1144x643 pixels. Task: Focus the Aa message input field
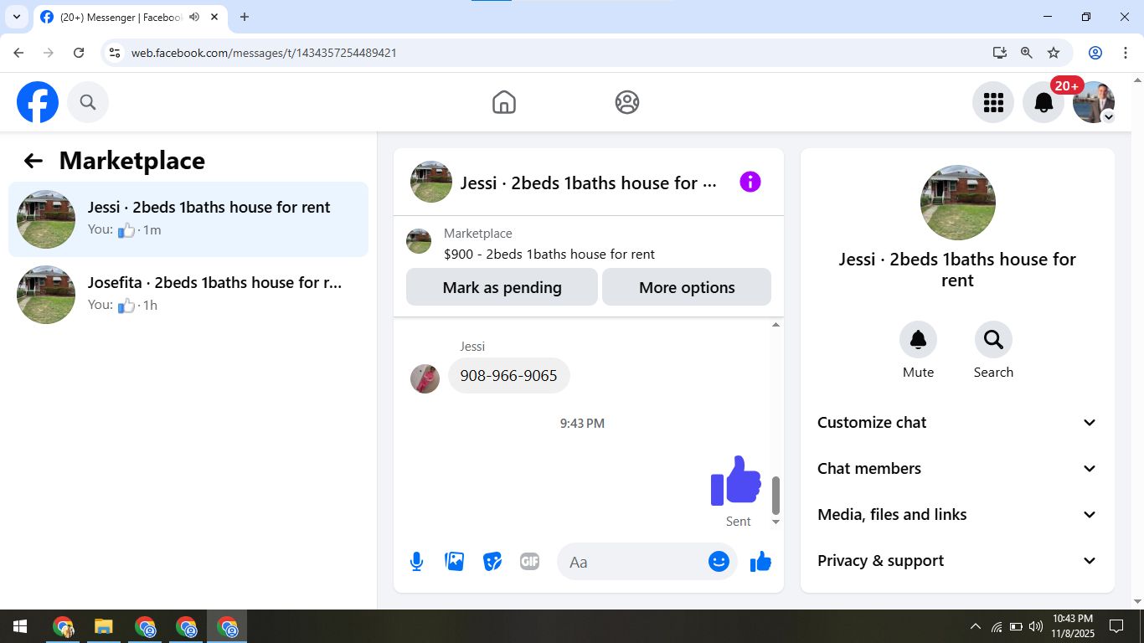[x=636, y=562]
